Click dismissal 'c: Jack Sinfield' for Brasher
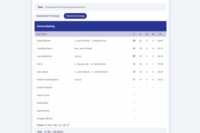 click(82, 41)
